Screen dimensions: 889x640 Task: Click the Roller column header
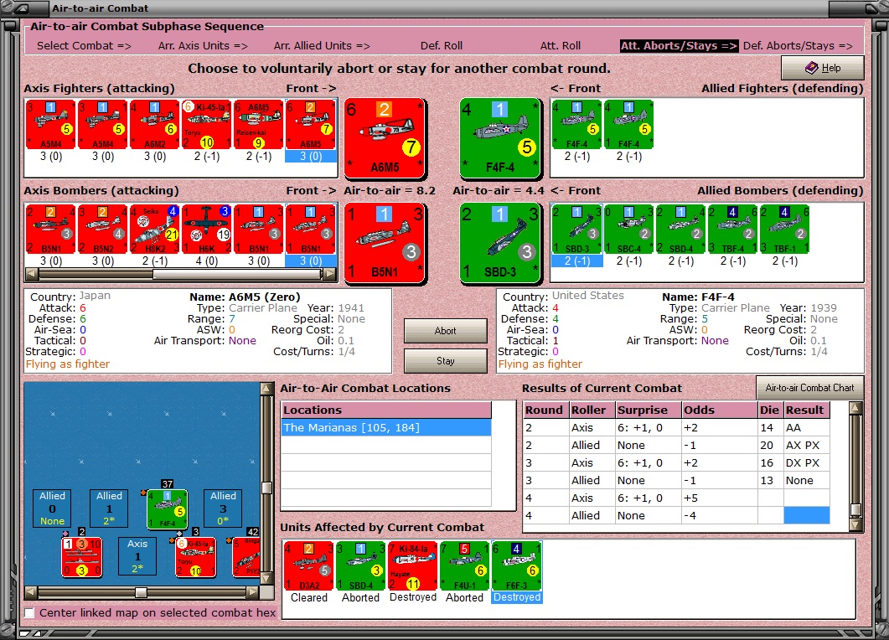coord(592,410)
